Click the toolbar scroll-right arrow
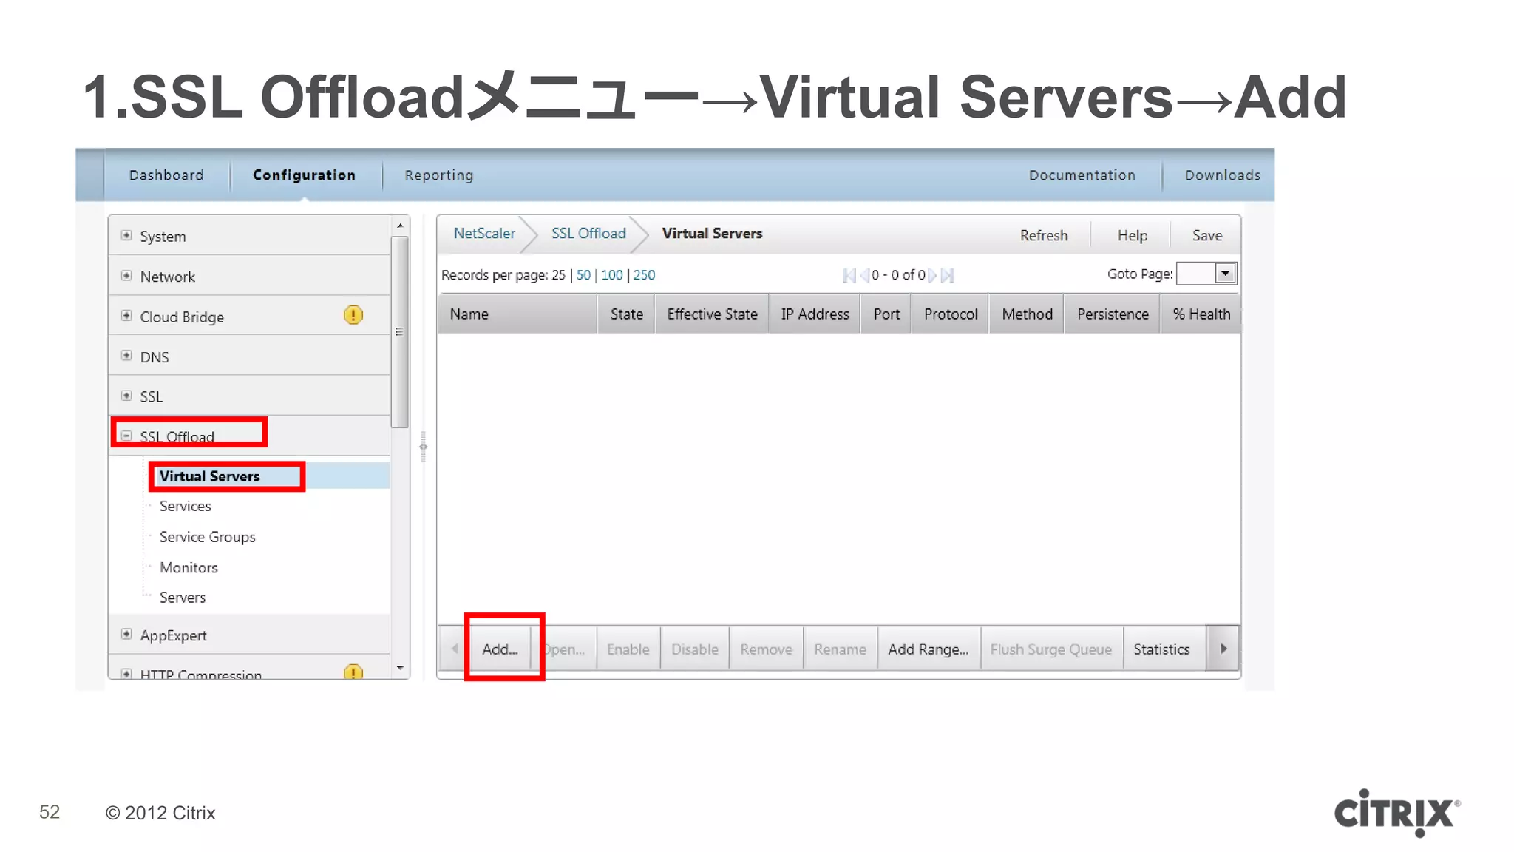Screen dimensions: 1514x852 tap(1223, 649)
